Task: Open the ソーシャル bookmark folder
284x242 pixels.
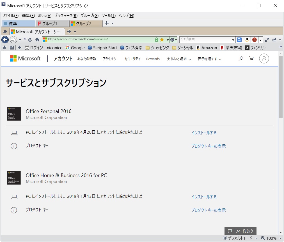Action: pyautogui.click(x=183, y=48)
